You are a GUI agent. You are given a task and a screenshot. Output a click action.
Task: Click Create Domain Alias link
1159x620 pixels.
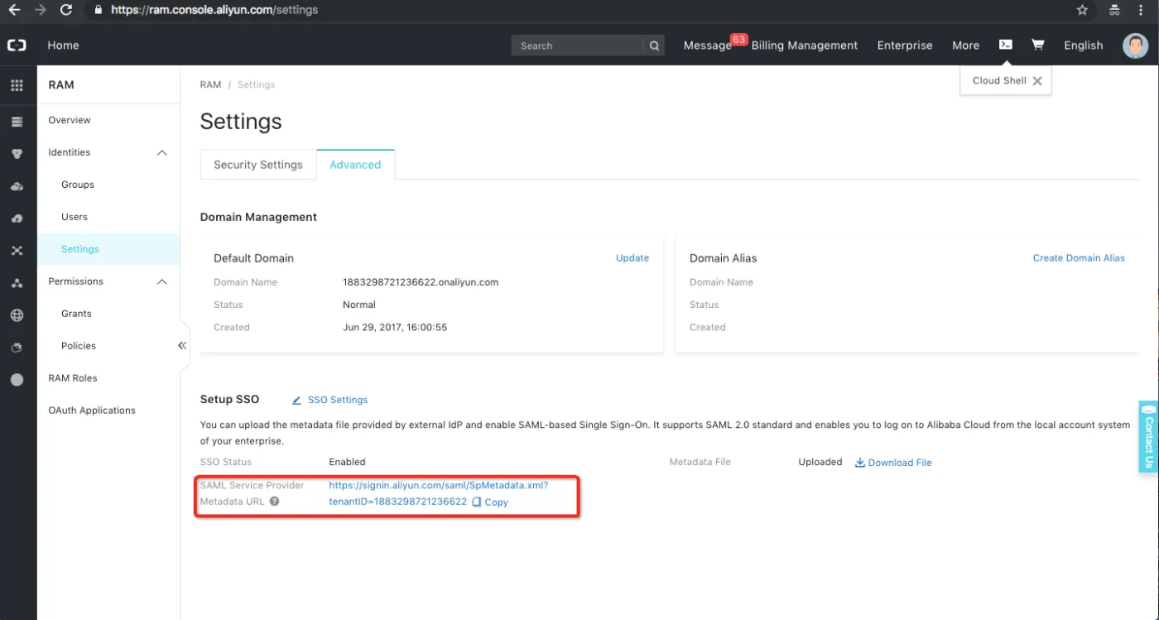(1079, 258)
